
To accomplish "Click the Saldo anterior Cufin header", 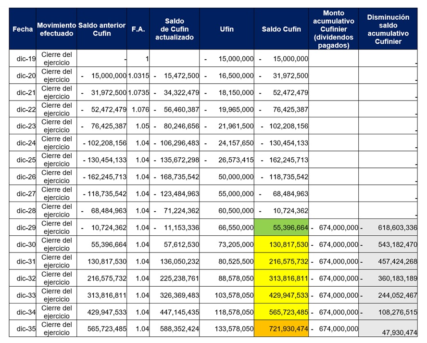I will [x=101, y=29].
